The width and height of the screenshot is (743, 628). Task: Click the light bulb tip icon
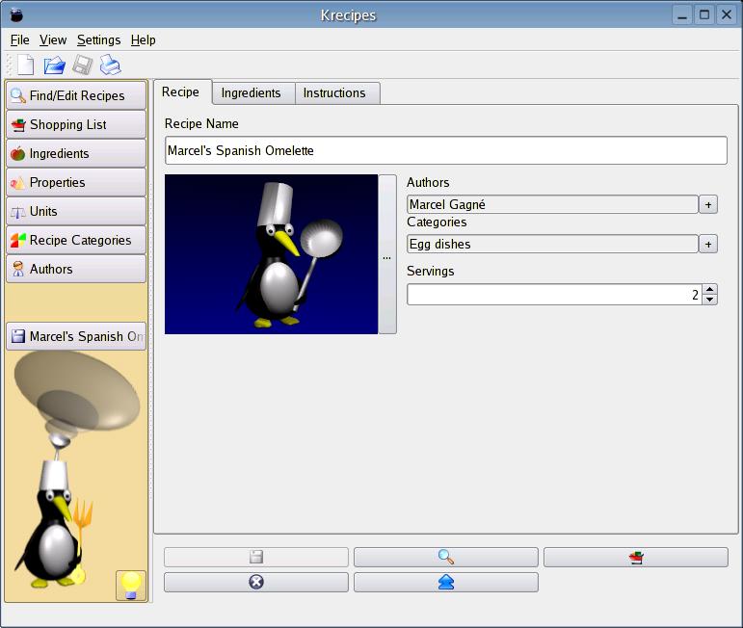[x=130, y=585]
